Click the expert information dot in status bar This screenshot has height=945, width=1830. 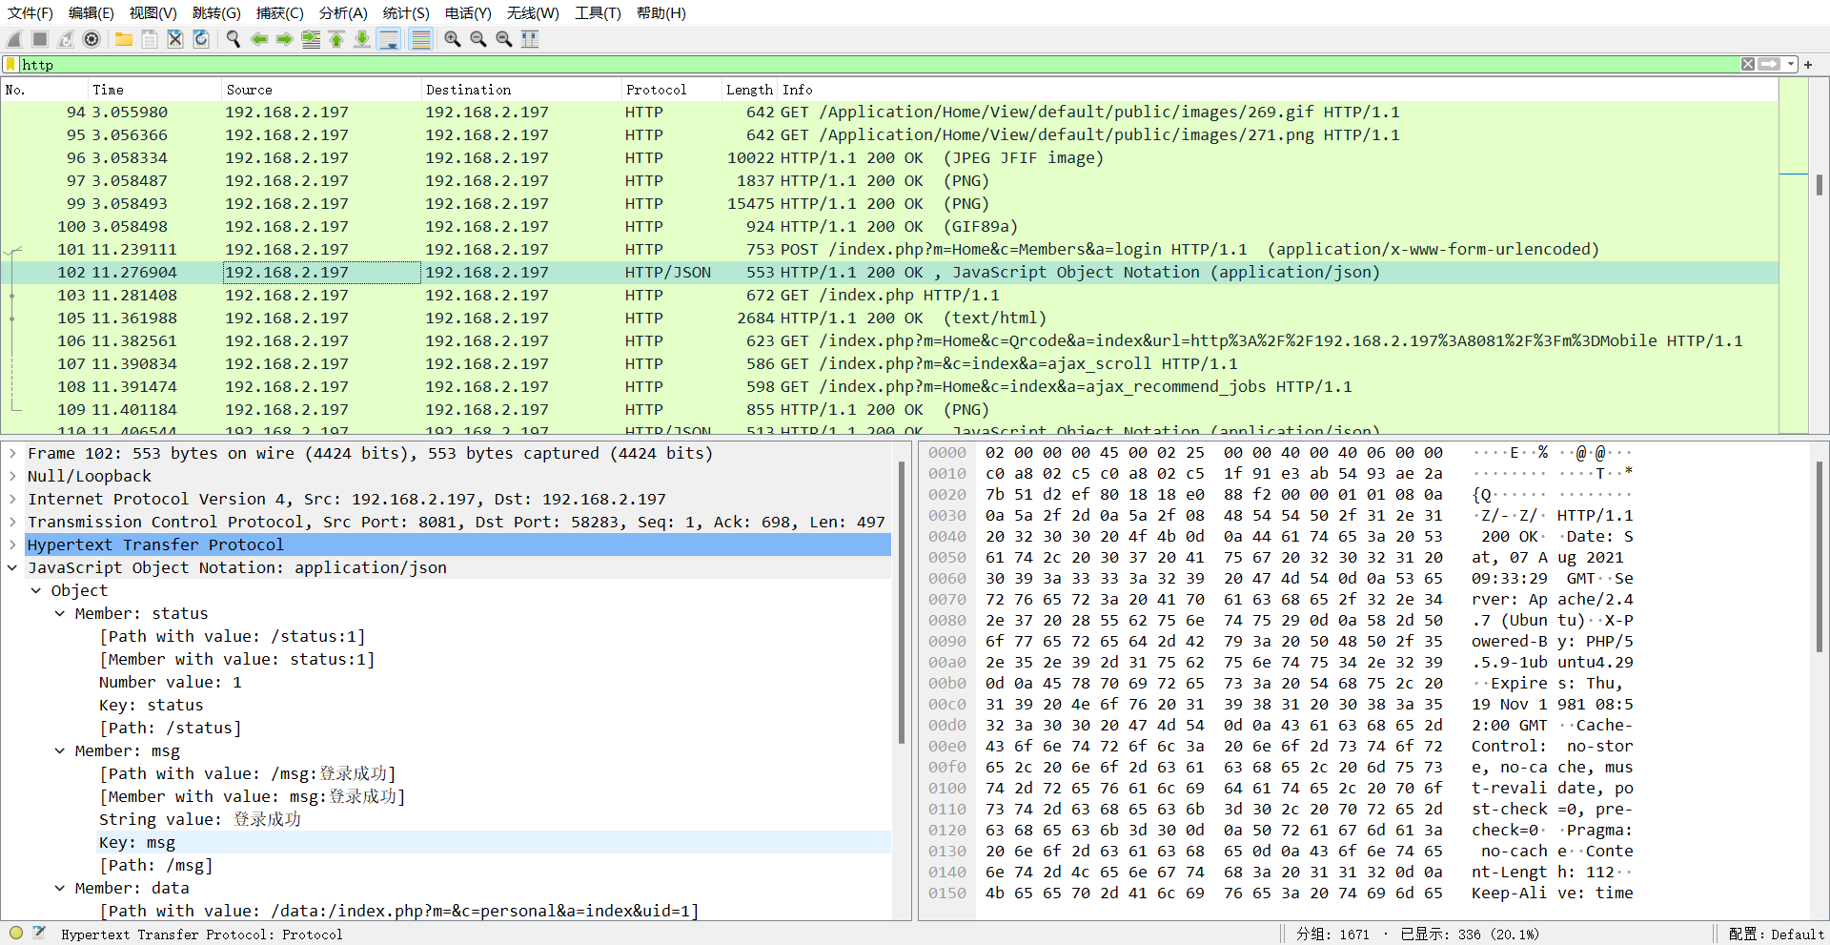pos(15,934)
